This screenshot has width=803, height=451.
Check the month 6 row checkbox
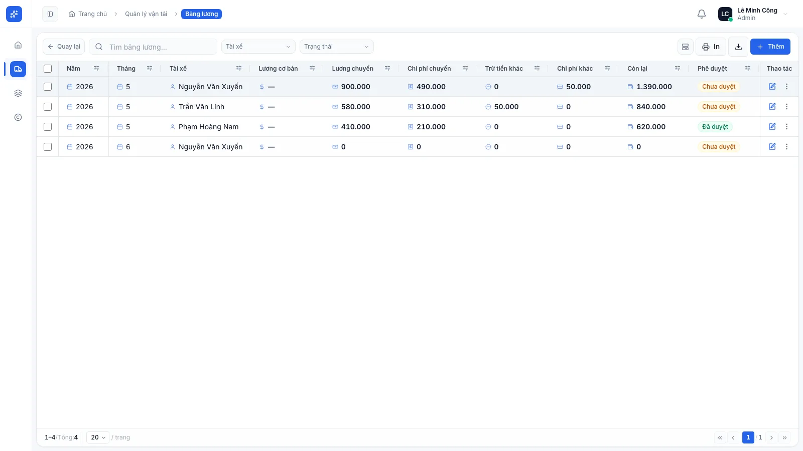click(x=48, y=147)
